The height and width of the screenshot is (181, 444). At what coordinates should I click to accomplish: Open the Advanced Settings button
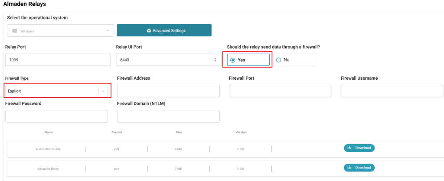coord(164,30)
